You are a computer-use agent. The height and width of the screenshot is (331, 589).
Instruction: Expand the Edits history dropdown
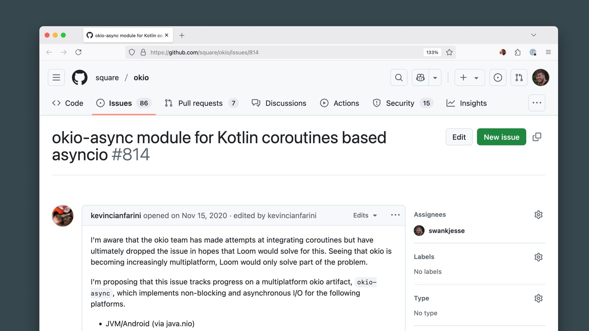pyautogui.click(x=365, y=215)
